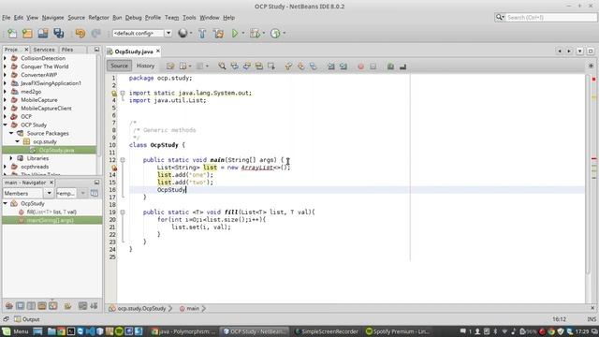Viewport: 599px width, 337px height.
Task: Click the Stop Macro Recording icon
Action: [373, 66]
